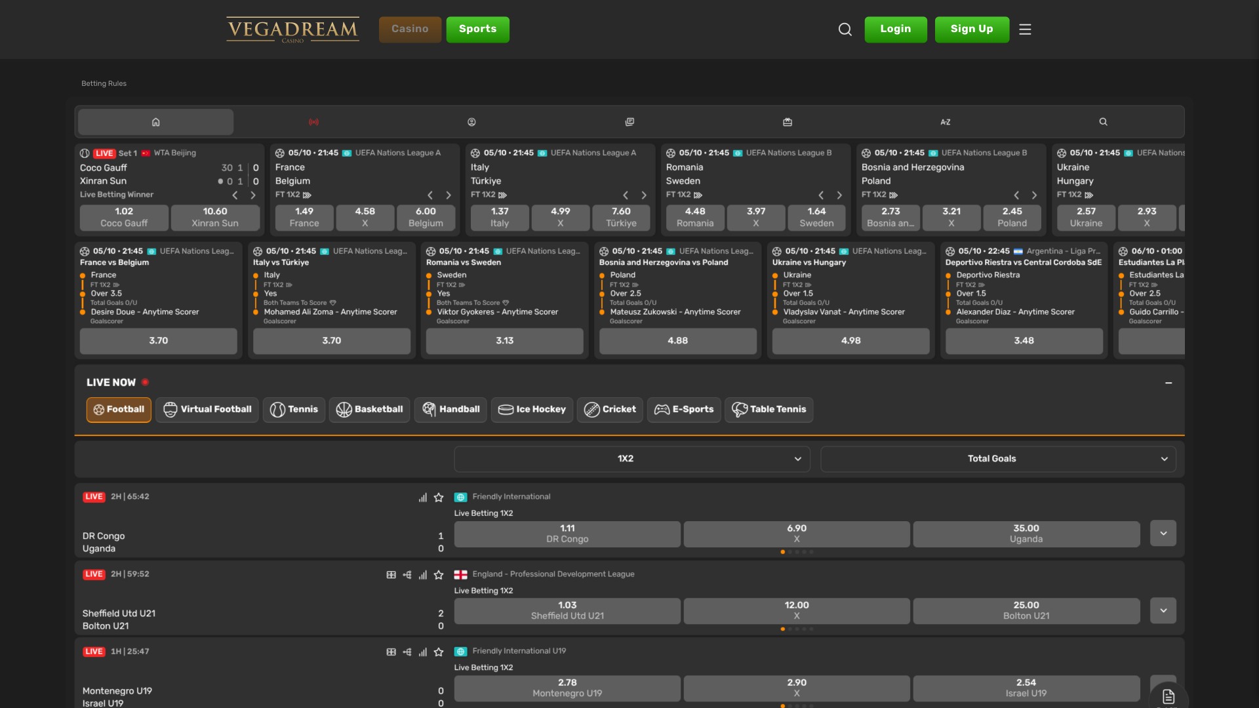The image size is (1259, 708).
Task: Open the A-Z sports list tab
Action: click(x=945, y=122)
